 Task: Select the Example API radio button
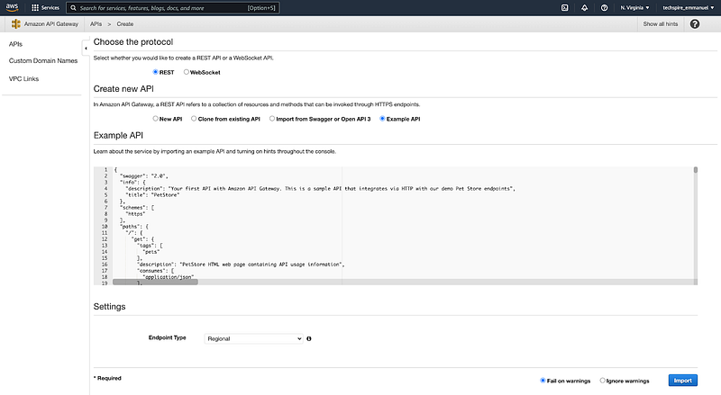pyautogui.click(x=382, y=119)
